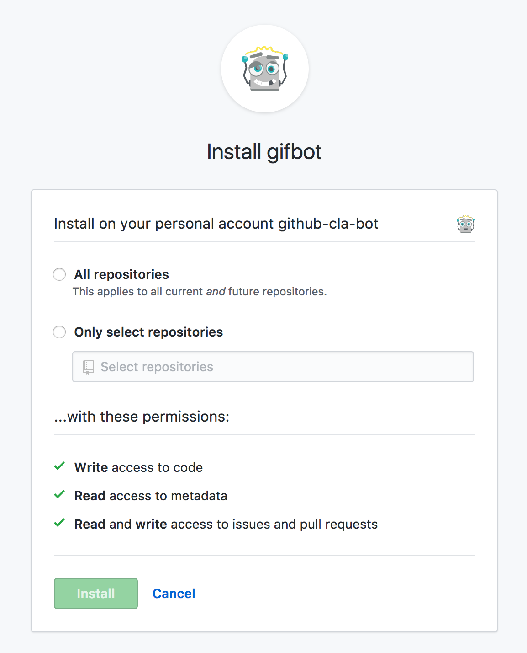This screenshot has width=527, height=653.
Task: Click the green checkmark beside Write access to code
Action: point(59,466)
